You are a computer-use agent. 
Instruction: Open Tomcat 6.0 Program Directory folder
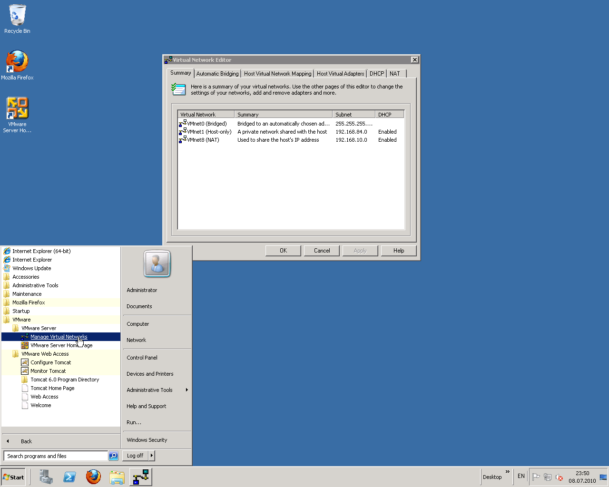pyautogui.click(x=61, y=380)
